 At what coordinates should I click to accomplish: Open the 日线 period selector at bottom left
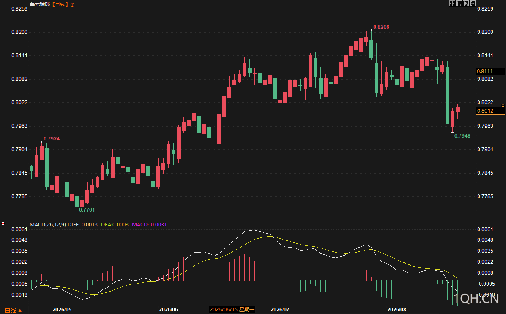point(13,311)
